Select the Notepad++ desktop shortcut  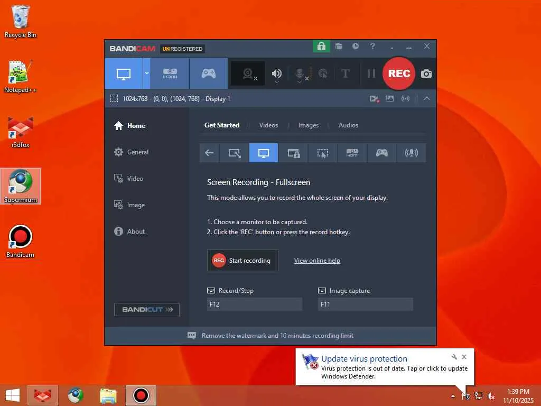click(x=20, y=77)
